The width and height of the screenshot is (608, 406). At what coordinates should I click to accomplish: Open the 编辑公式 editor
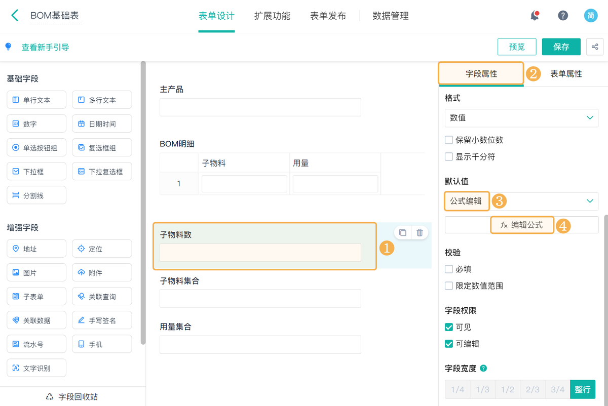click(522, 225)
